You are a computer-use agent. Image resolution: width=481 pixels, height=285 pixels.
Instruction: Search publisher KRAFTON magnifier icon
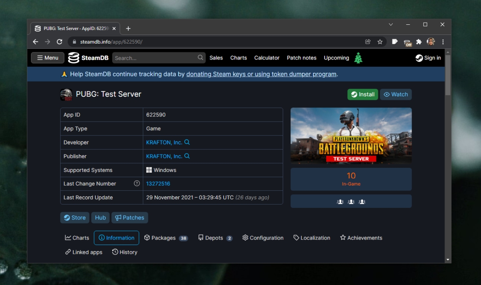(187, 156)
